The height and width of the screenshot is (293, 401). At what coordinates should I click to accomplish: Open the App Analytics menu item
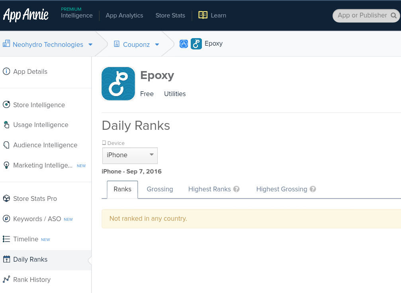click(124, 15)
